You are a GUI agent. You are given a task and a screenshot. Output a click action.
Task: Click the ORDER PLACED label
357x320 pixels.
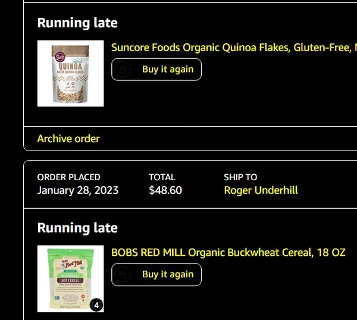68,177
